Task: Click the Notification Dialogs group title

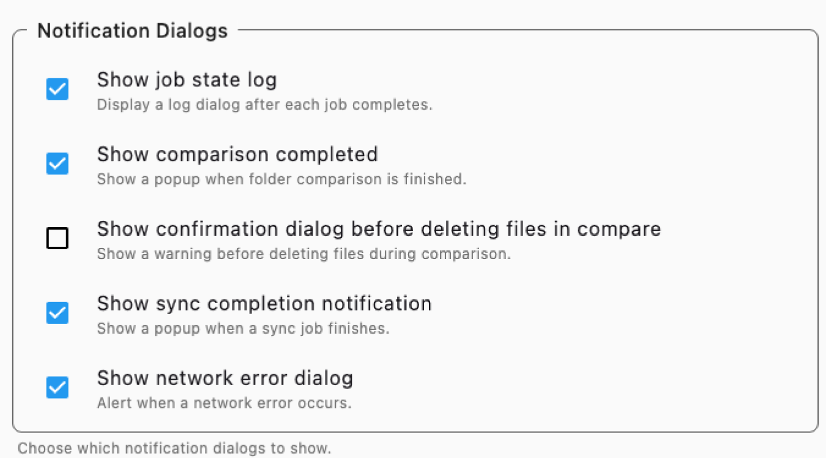Action: click(132, 30)
